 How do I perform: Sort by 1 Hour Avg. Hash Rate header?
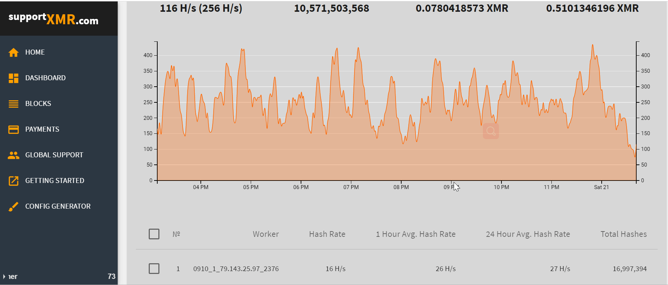(415, 234)
